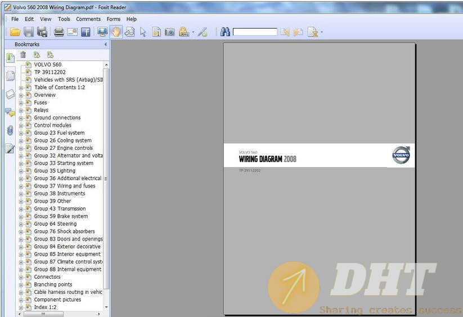463x317 pixels.
Task: Click the monitor full-screen icon
Action: (x=102, y=32)
